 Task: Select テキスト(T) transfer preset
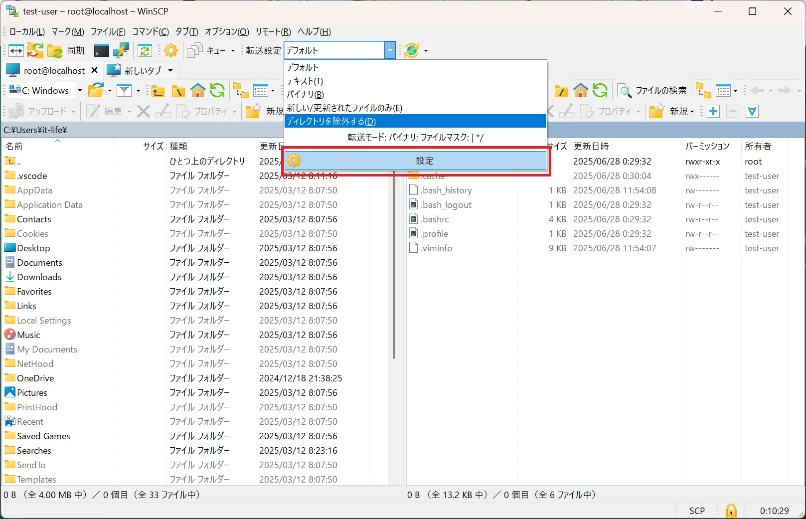point(416,81)
